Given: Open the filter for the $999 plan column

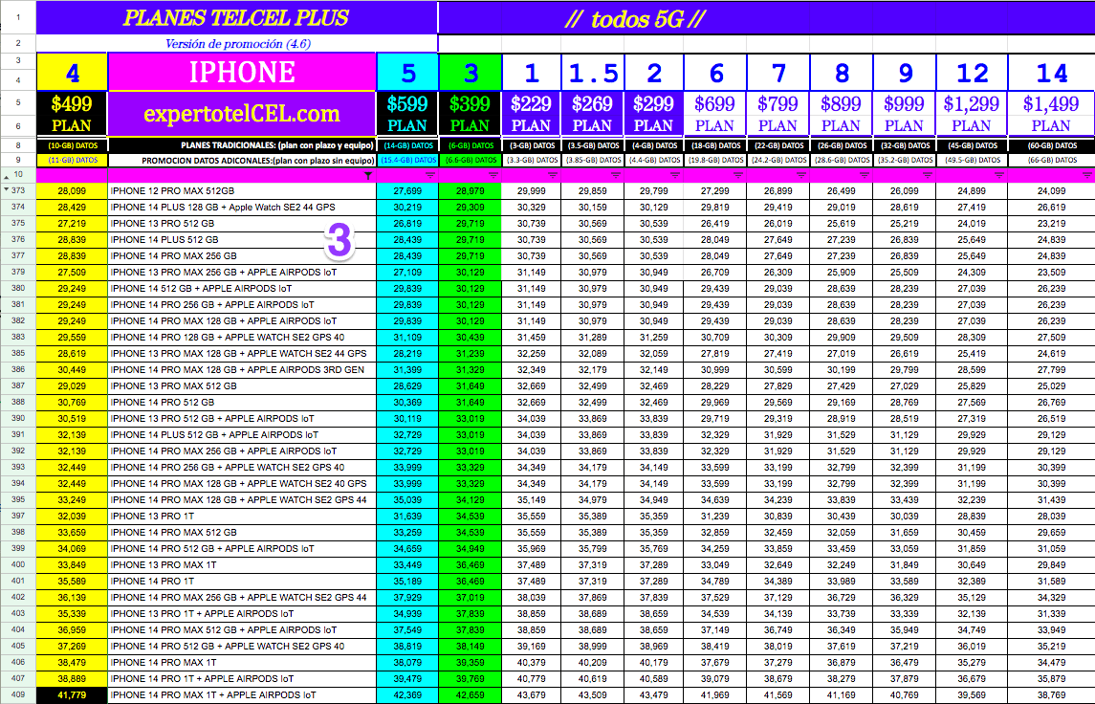Looking at the screenshot, I should [928, 176].
